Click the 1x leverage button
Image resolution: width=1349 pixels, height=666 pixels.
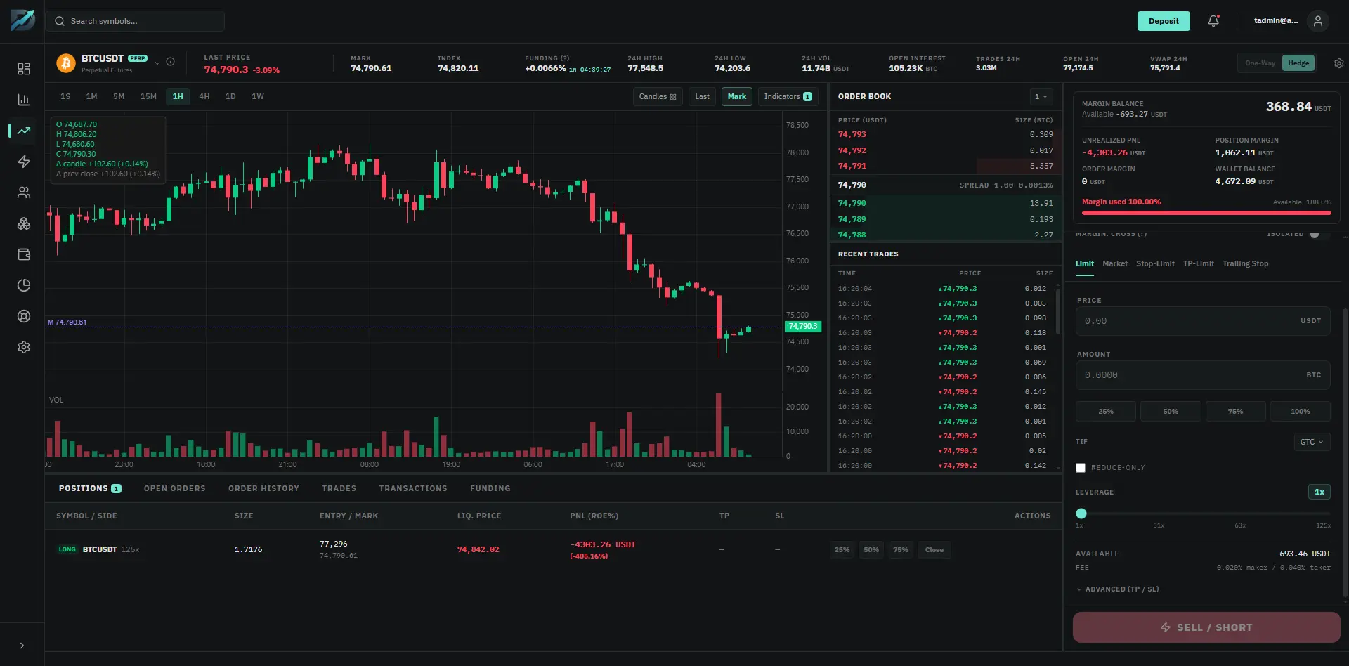click(x=1319, y=492)
